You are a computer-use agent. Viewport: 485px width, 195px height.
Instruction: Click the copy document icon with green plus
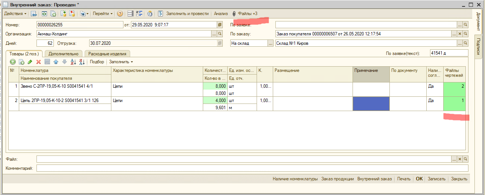pos(53,14)
